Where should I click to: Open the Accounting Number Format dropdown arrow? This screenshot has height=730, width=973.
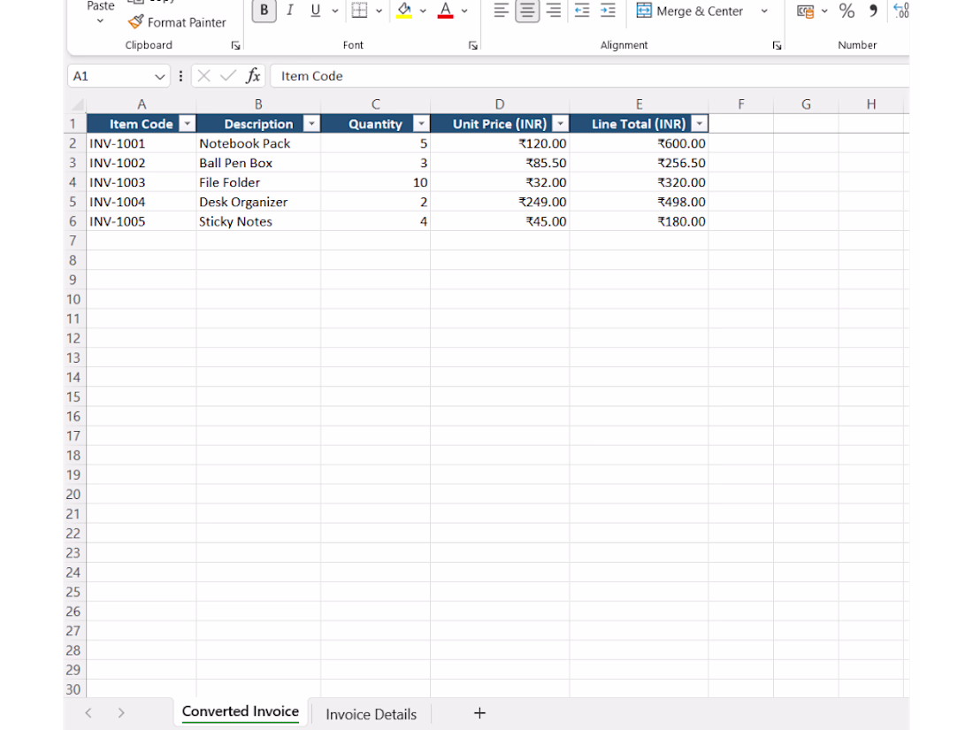coord(824,12)
